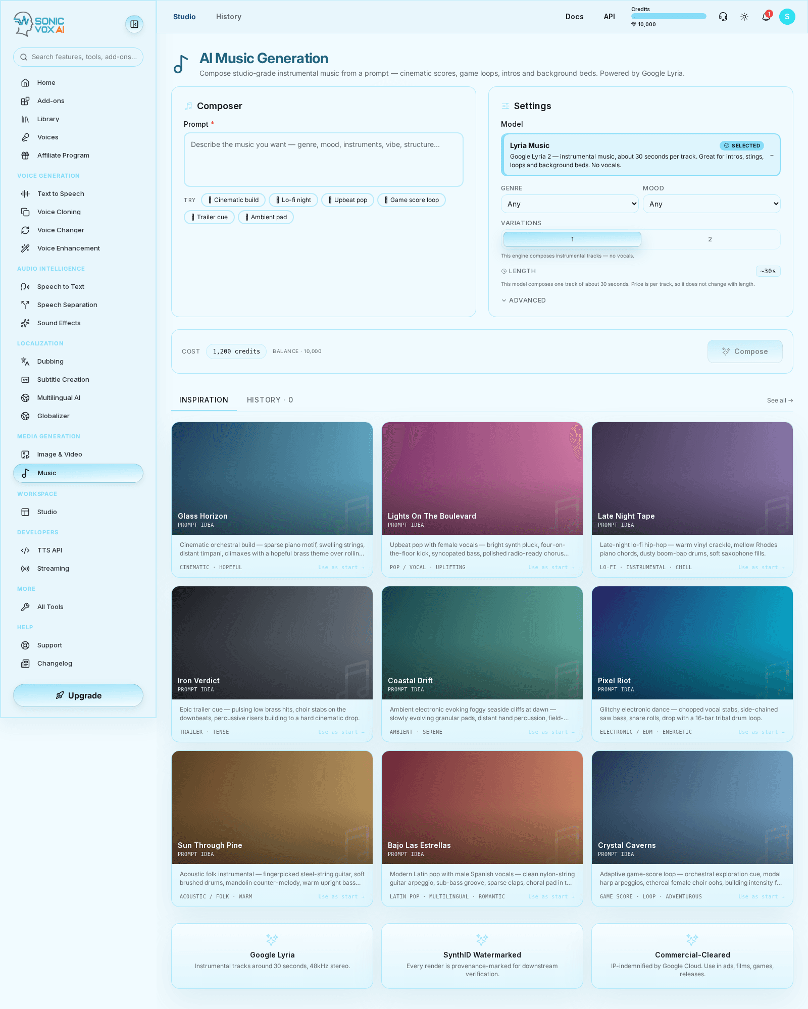Screen dimensions: 808x1009
Task: Click the All Tools wrench icon
Action: point(25,607)
